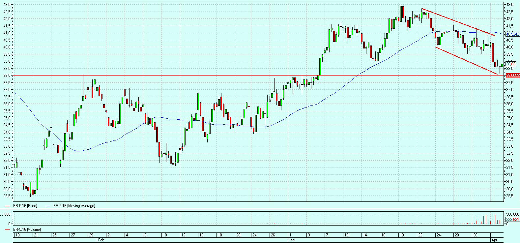
Task: Select the BR-5.16 [Moving Average] legend entry
Action: pos(74,206)
